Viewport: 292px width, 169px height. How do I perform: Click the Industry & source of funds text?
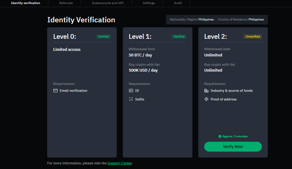click(231, 91)
